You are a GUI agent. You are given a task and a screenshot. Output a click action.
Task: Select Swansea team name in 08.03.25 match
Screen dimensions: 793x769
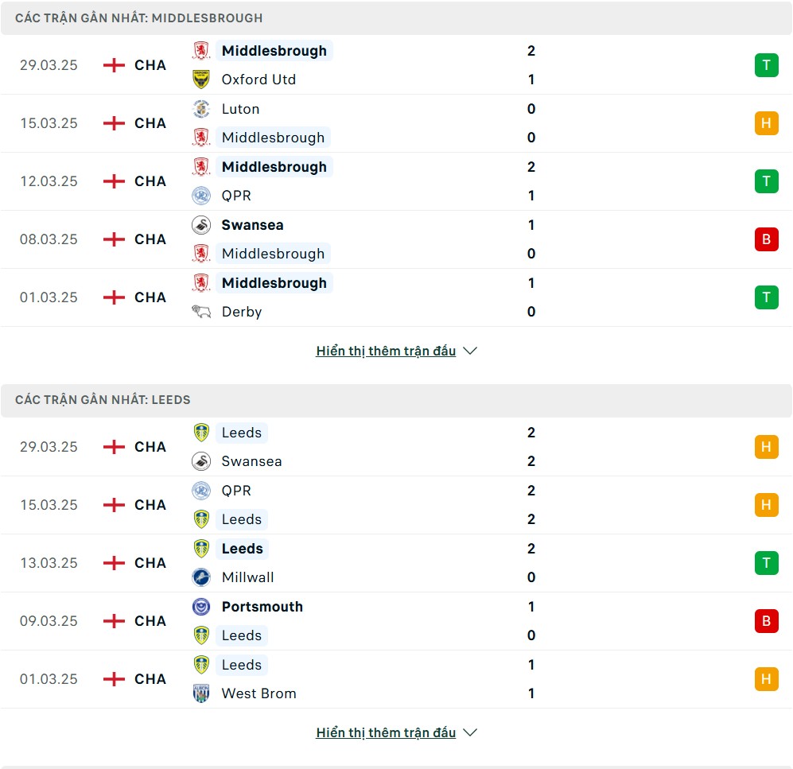[x=252, y=224]
